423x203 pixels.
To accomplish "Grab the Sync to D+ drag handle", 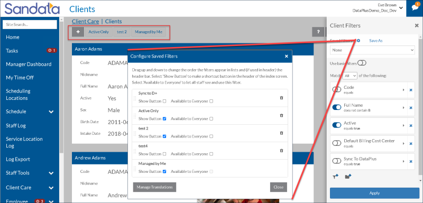I will (x=135, y=98).
